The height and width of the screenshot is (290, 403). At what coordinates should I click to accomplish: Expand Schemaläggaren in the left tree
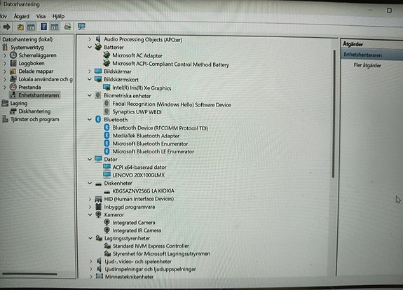(5, 55)
